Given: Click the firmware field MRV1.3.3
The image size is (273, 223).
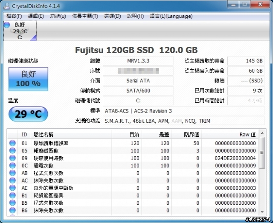Looking at the screenshot, I should 138,61.
